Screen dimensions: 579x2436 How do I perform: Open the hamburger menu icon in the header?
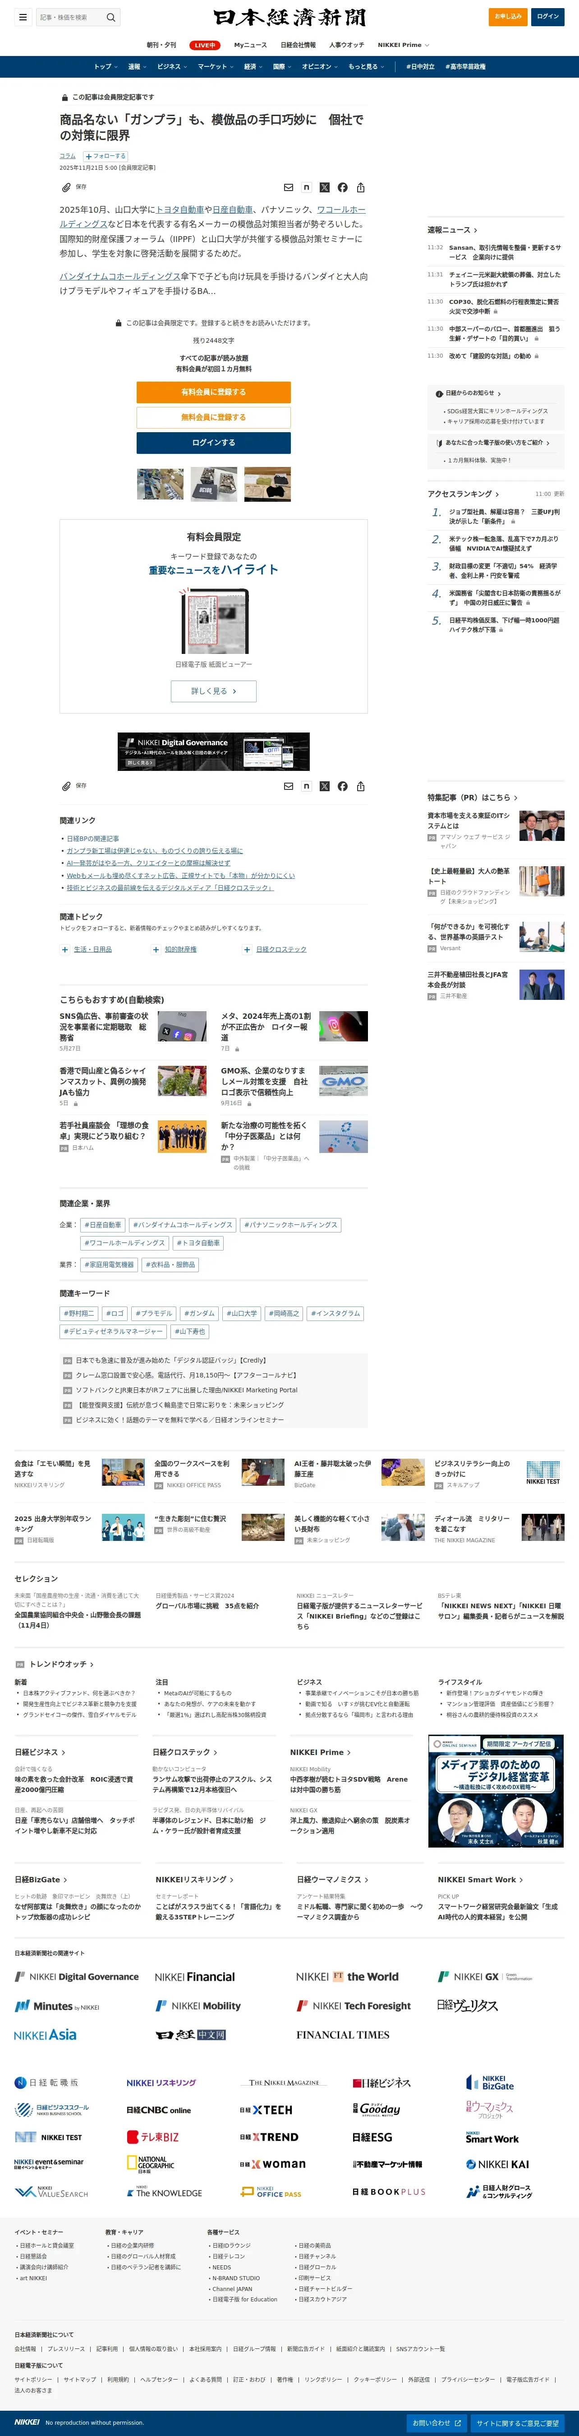23,17
